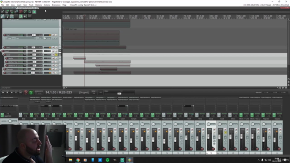
Task: Open the Extensions menu
Action: [x=56, y=5]
